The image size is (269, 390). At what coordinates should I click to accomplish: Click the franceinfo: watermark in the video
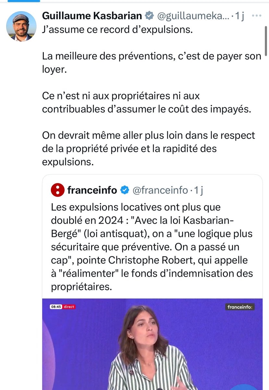(240, 306)
